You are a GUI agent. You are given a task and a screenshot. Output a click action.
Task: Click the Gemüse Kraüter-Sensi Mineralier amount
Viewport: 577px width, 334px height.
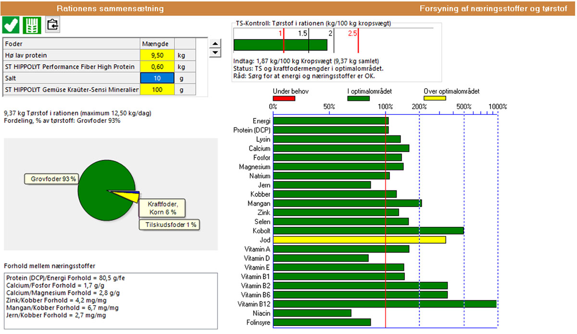pos(157,90)
